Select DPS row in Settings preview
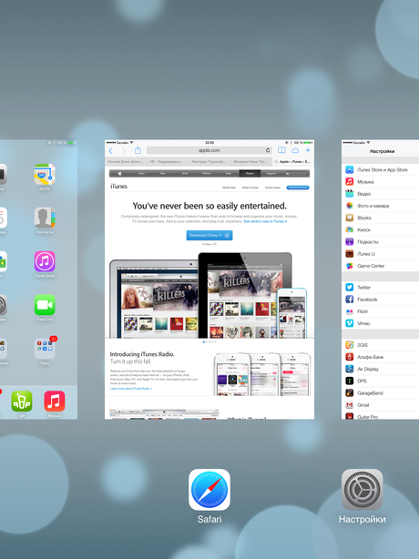Image resolution: width=419 pixels, height=559 pixels. pos(380,381)
